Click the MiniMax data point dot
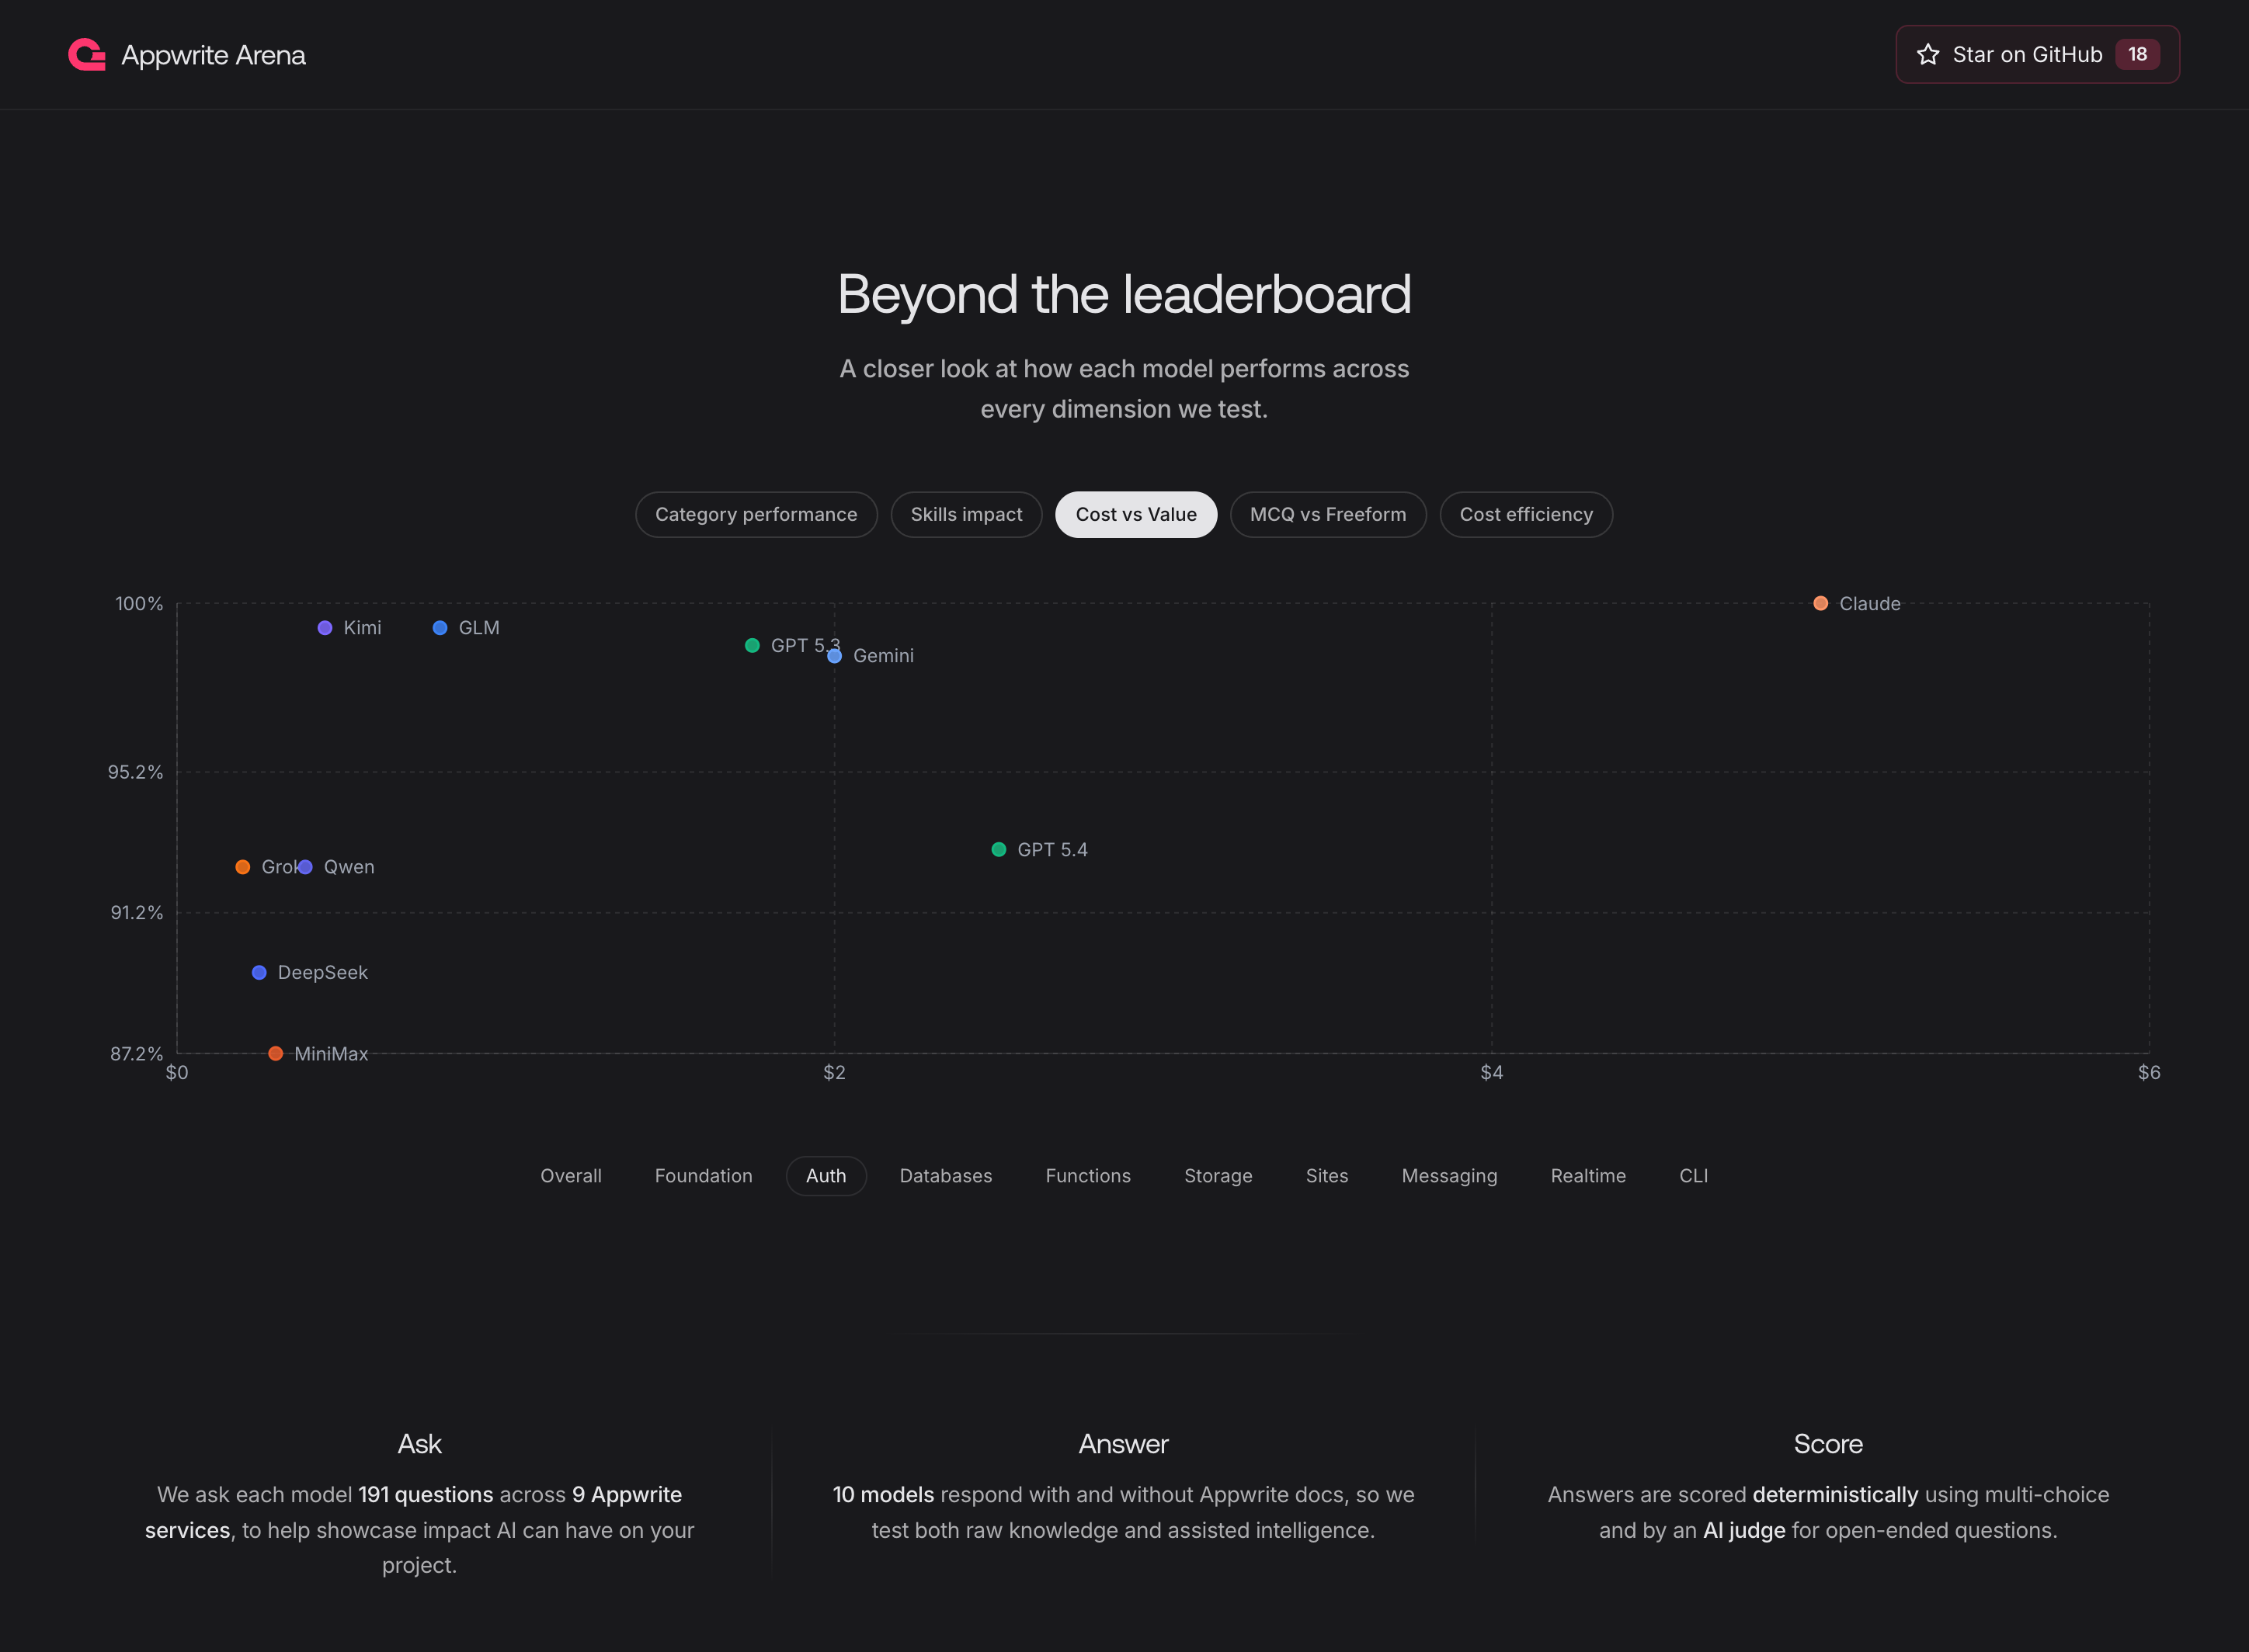 275,1053
